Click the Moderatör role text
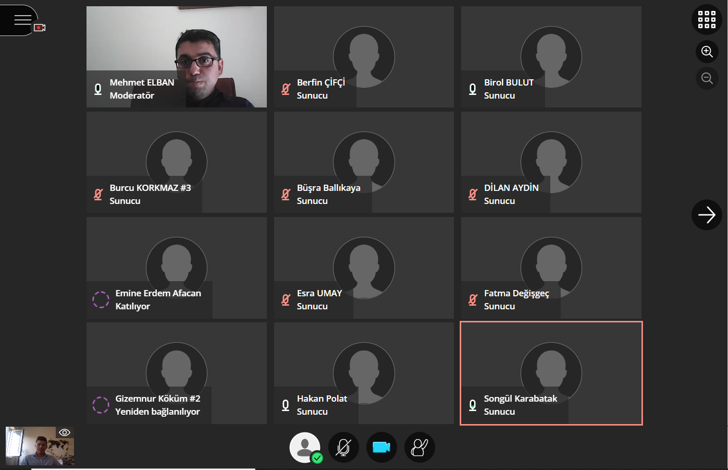 coord(132,95)
